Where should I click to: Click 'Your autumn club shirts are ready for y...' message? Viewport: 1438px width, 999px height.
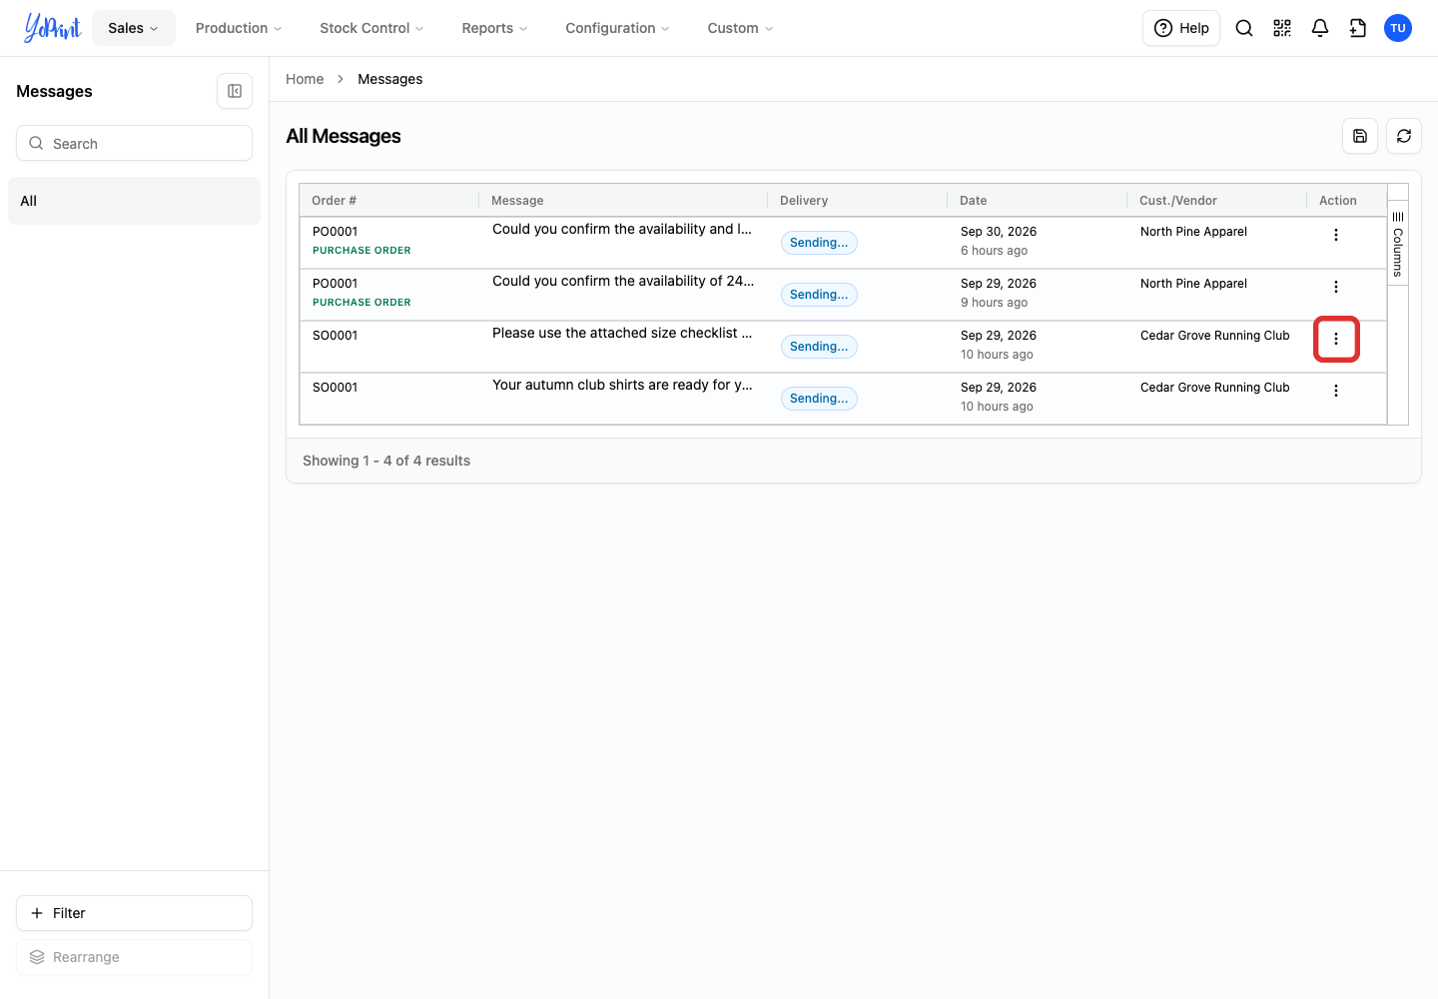coord(622,385)
